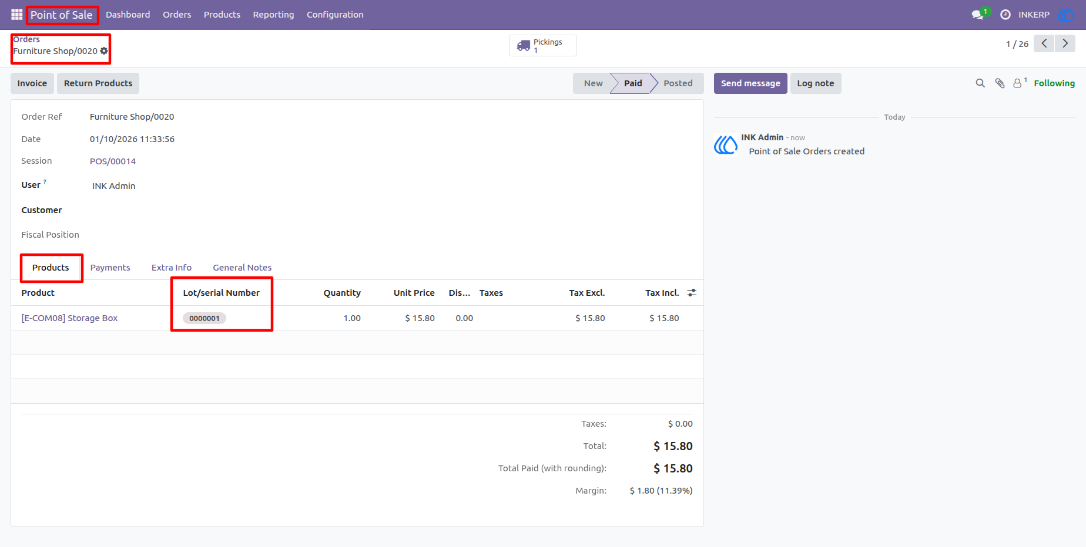
Task: Toggle the Following status
Action: [x=1054, y=83]
